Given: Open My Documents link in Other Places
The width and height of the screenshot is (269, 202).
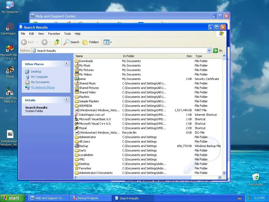Looking at the screenshot, I should click(x=40, y=82).
